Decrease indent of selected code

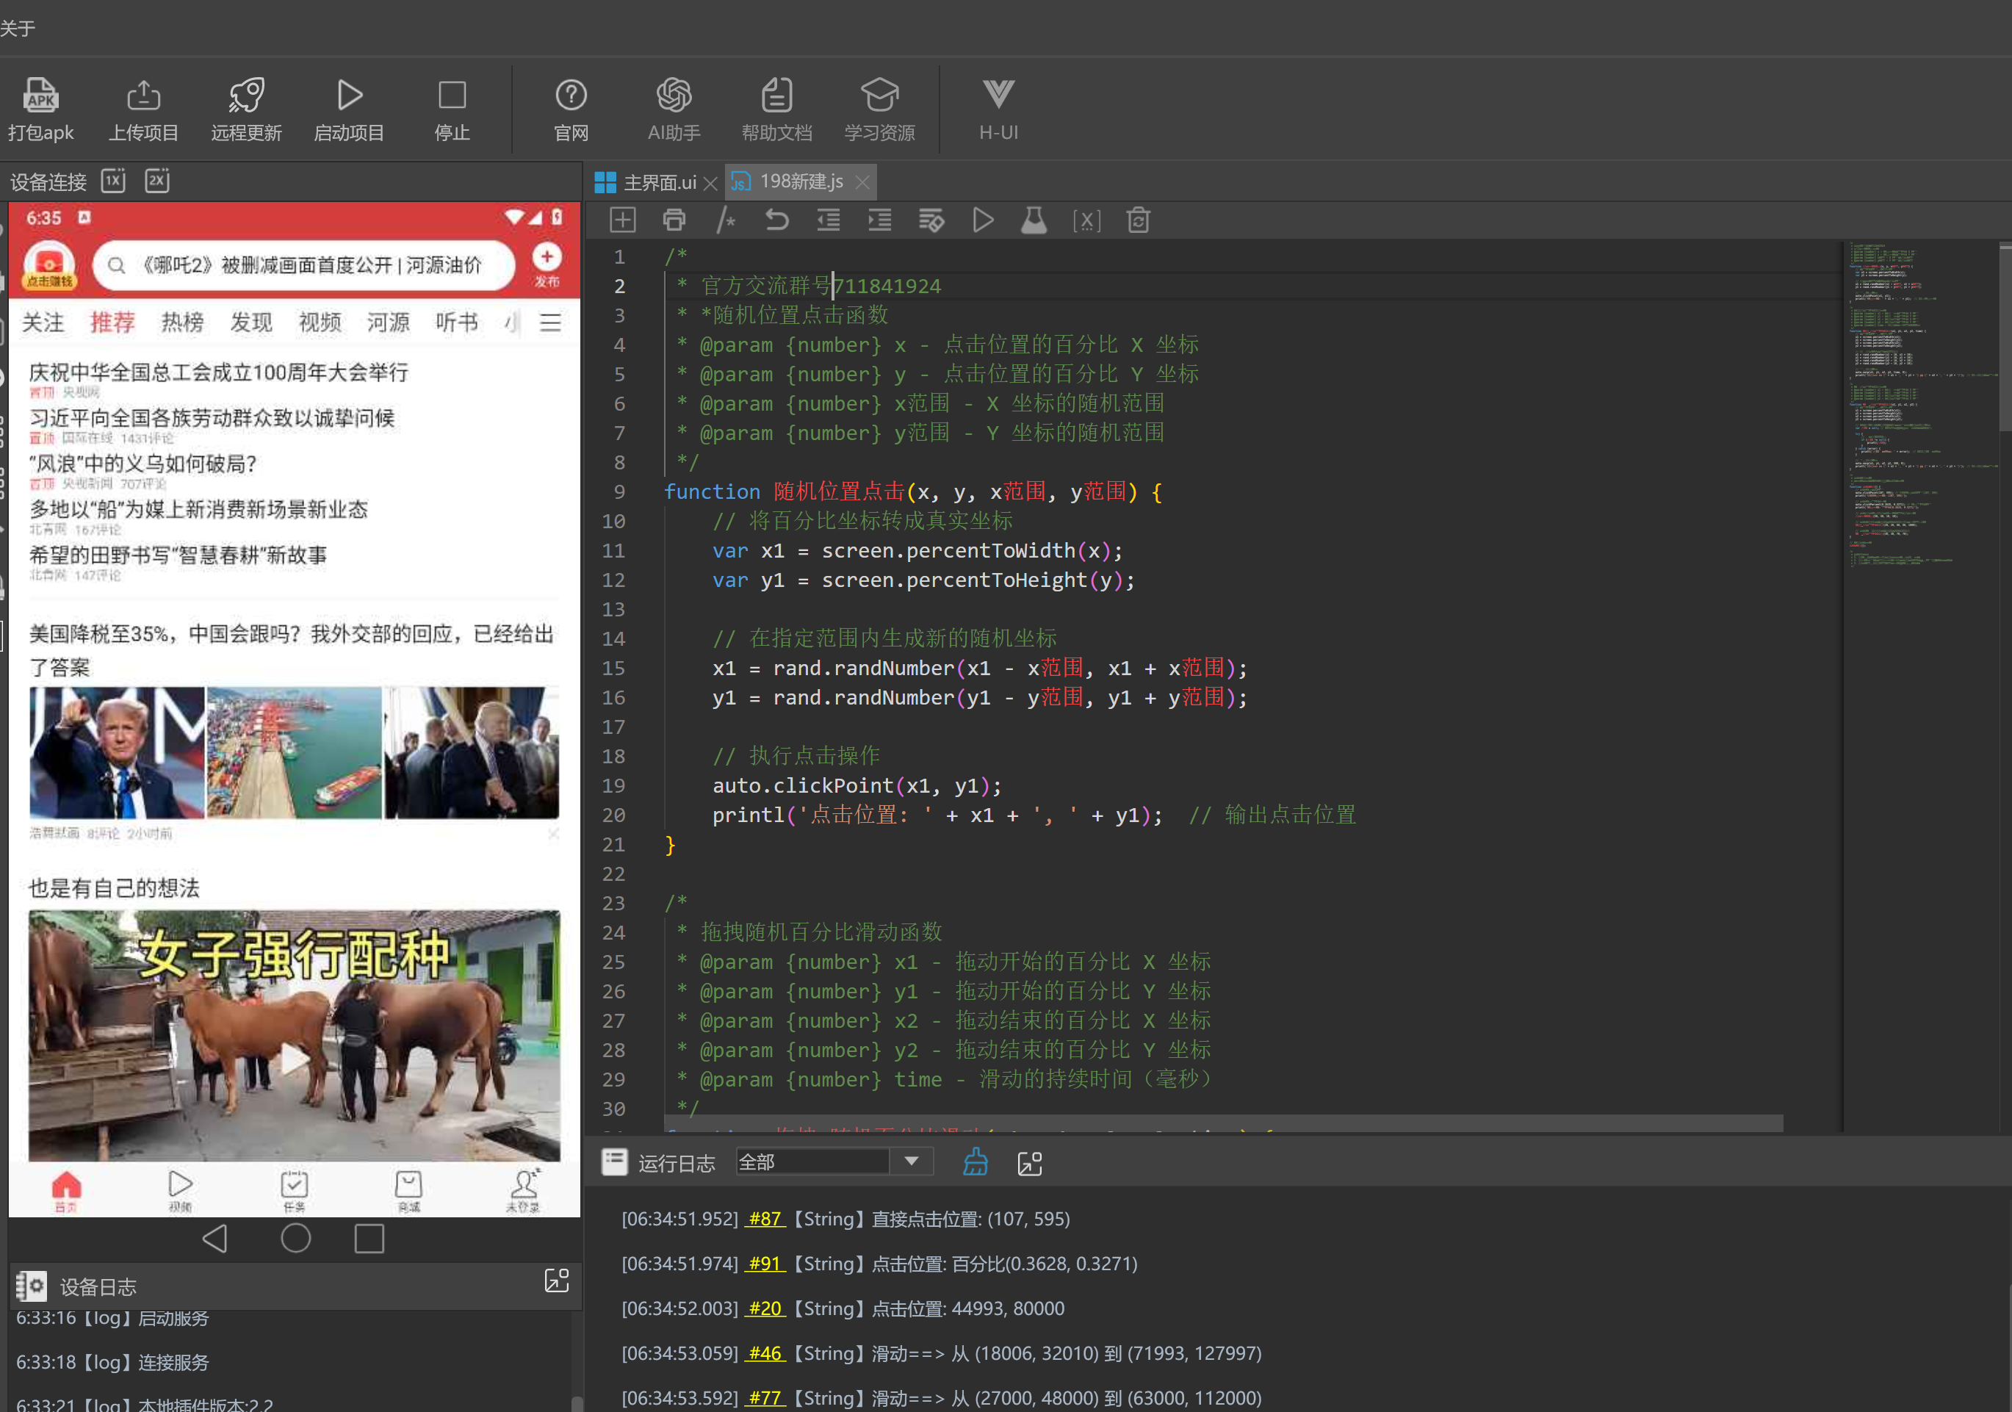pos(828,220)
